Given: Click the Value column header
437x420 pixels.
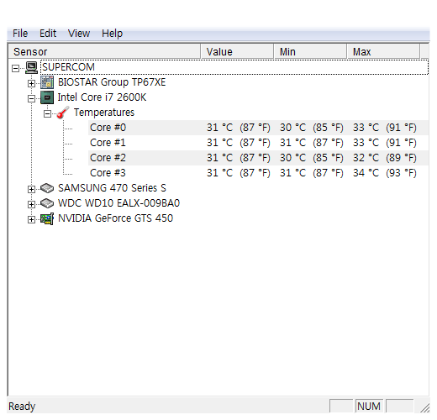Looking at the screenshot, I should (237, 51).
